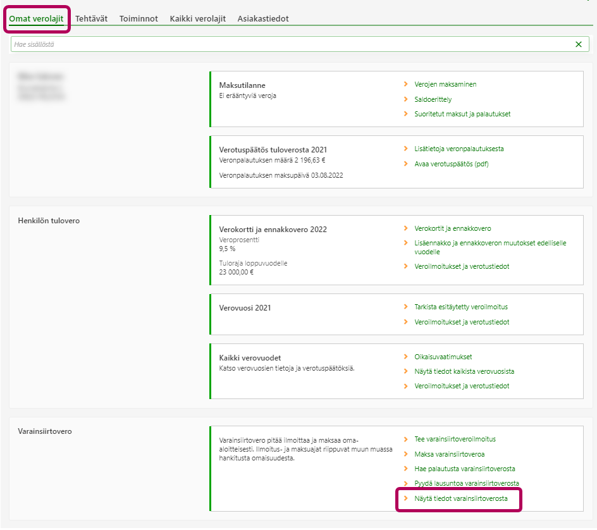Click the arrow icon beside Maksa varainsiirtoveroa
This screenshot has height=530, width=597.
click(406, 454)
